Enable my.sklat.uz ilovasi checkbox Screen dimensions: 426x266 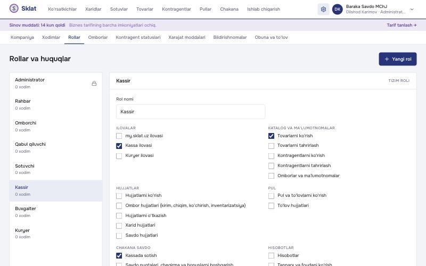119,136
